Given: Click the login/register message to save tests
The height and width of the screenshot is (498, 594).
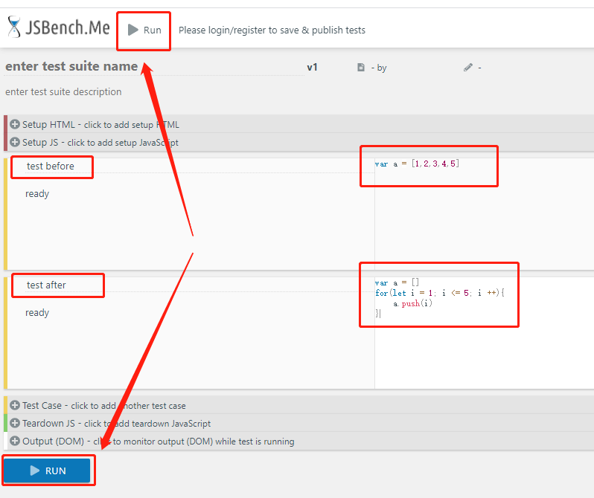Looking at the screenshot, I should pos(272,30).
